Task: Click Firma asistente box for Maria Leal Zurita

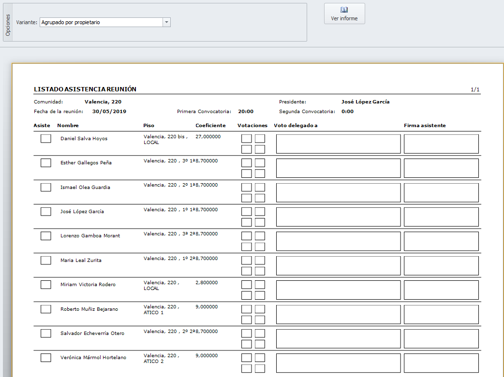Action: (441, 265)
